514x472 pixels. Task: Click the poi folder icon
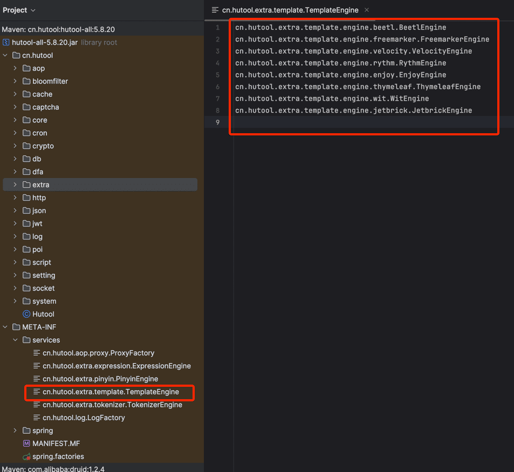tap(26, 249)
